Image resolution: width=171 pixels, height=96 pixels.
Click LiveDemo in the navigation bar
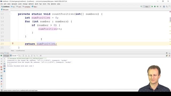5,7
